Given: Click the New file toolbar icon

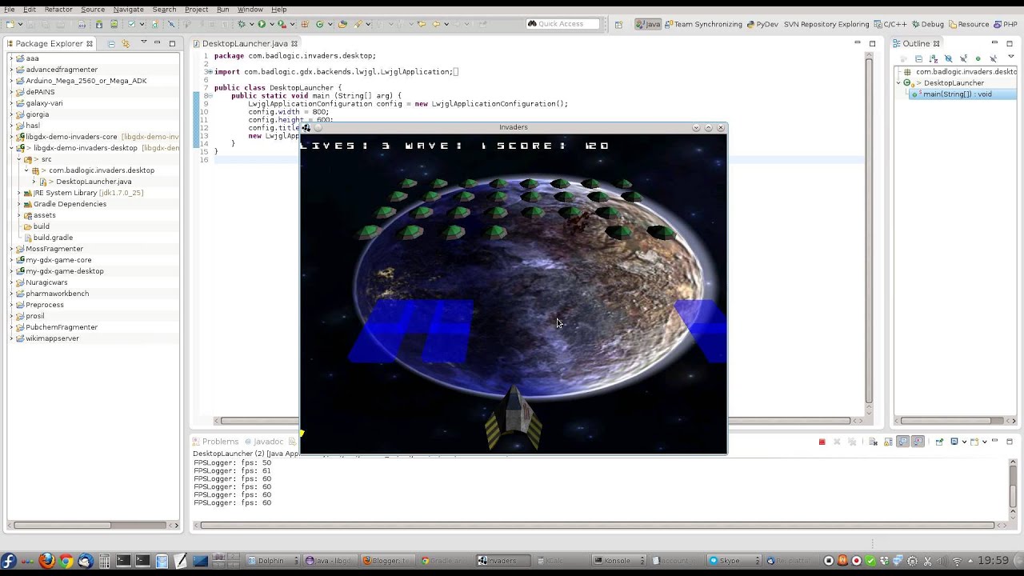Looking at the screenshot, I should (x=10, y=24).
